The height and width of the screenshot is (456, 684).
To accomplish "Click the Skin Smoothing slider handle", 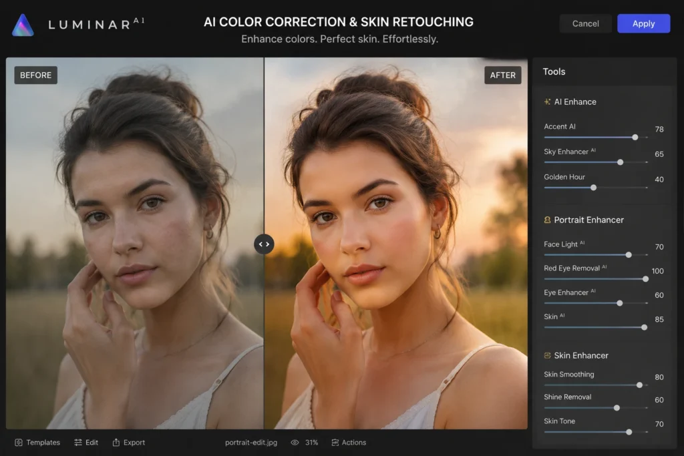I will [x=639, y=385].
